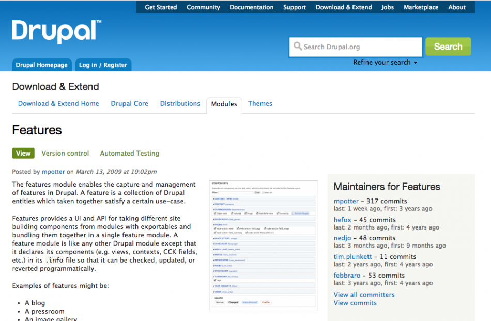Screen dimensions: 491x321
Task: Select the Drupal Core tab
Action: coord(129,104)
